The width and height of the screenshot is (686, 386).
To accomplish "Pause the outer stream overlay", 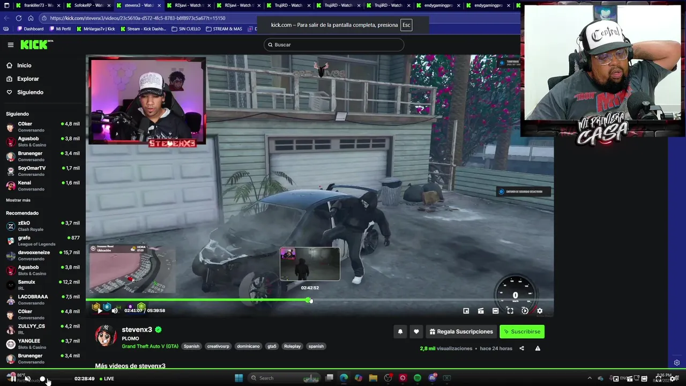I will (12, 378).
